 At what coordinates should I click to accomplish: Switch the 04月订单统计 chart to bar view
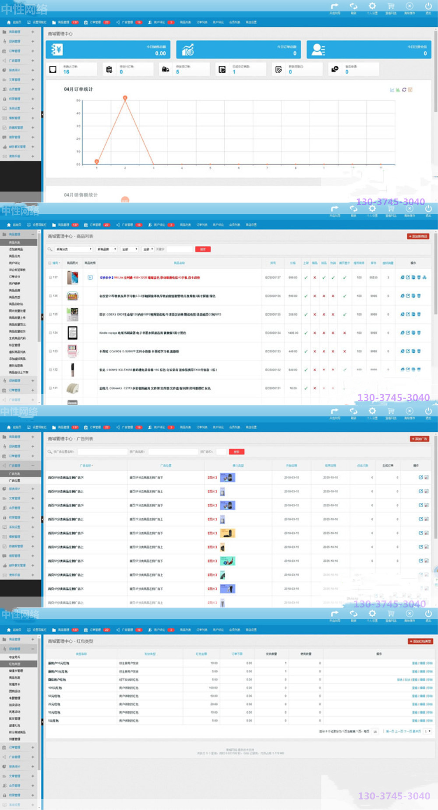coord(398,90)
